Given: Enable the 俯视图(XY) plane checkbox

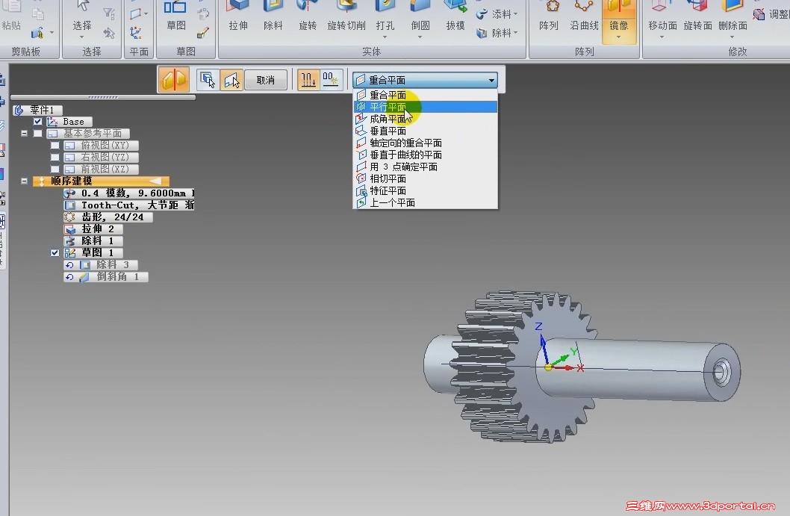Looking at the screenshot, I should coord(55,145).
